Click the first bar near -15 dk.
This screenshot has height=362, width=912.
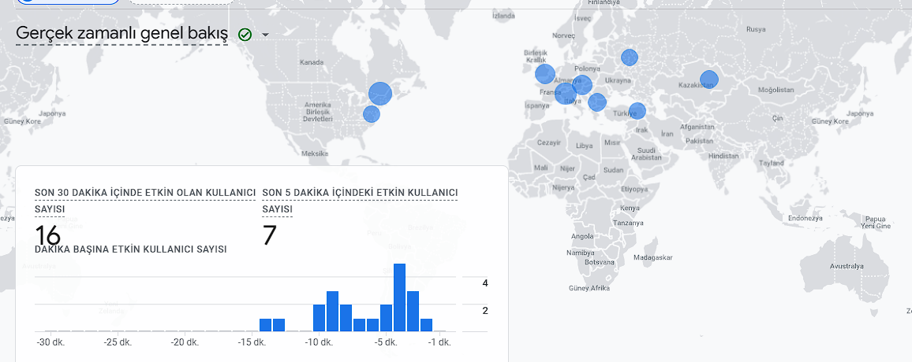(265, 325)
